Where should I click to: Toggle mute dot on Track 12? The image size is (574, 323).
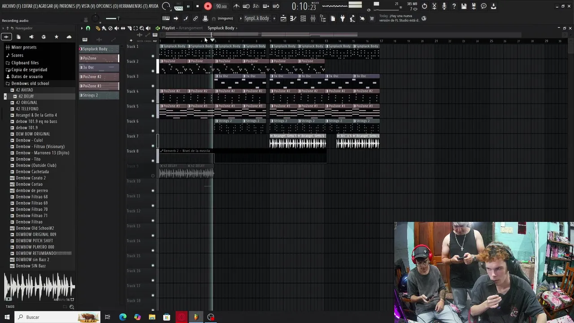(x=153, y=221)
